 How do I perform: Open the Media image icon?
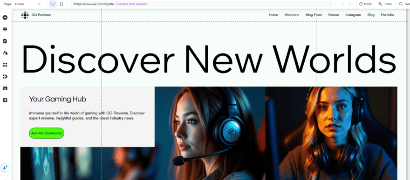click(x=5, y=88)
